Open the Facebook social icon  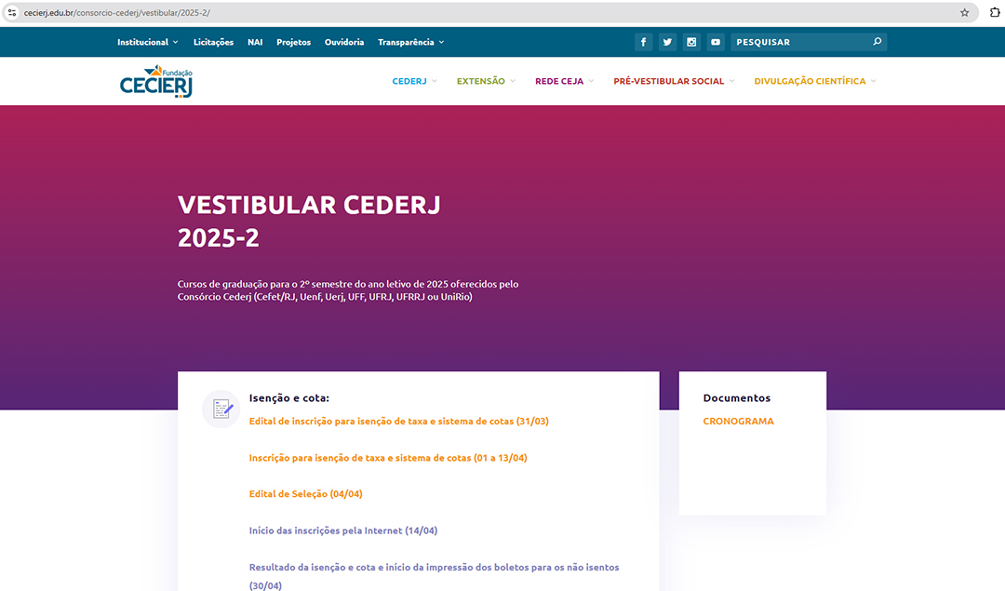pyautogui.click(x=643, y=42)
